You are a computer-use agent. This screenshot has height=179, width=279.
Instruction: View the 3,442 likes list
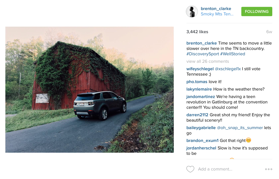click(197, 32)
